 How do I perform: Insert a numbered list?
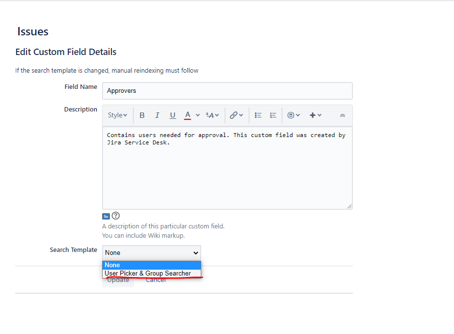273,115
